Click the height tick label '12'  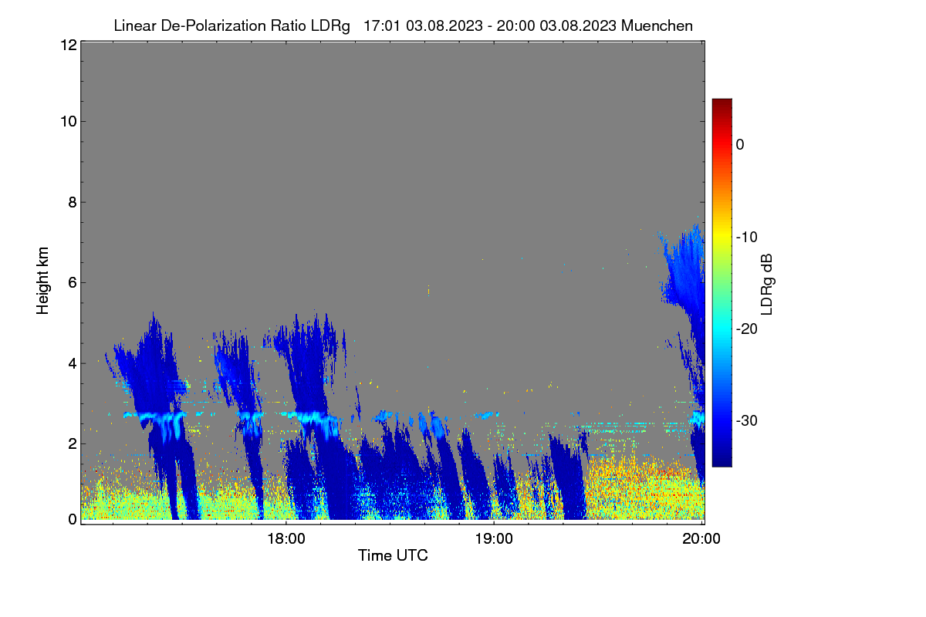68,46
